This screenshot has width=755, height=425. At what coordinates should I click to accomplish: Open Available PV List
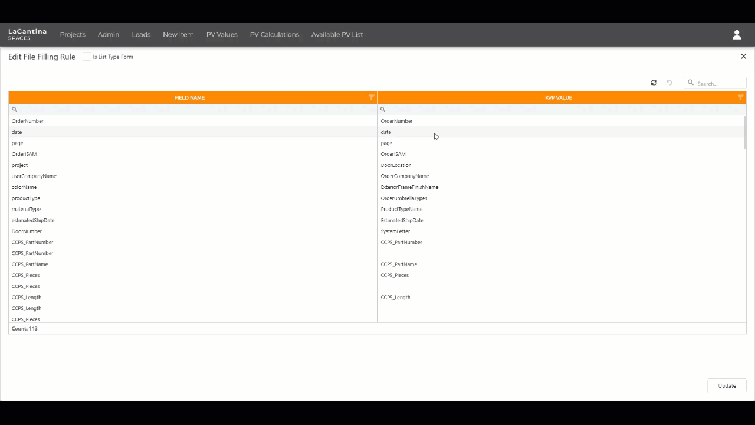point(337,34)
